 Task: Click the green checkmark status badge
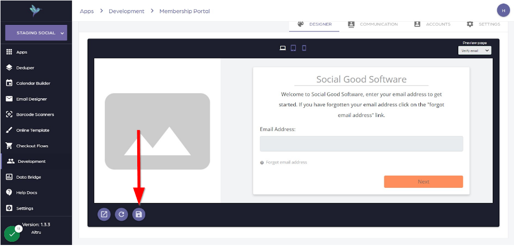12,234
